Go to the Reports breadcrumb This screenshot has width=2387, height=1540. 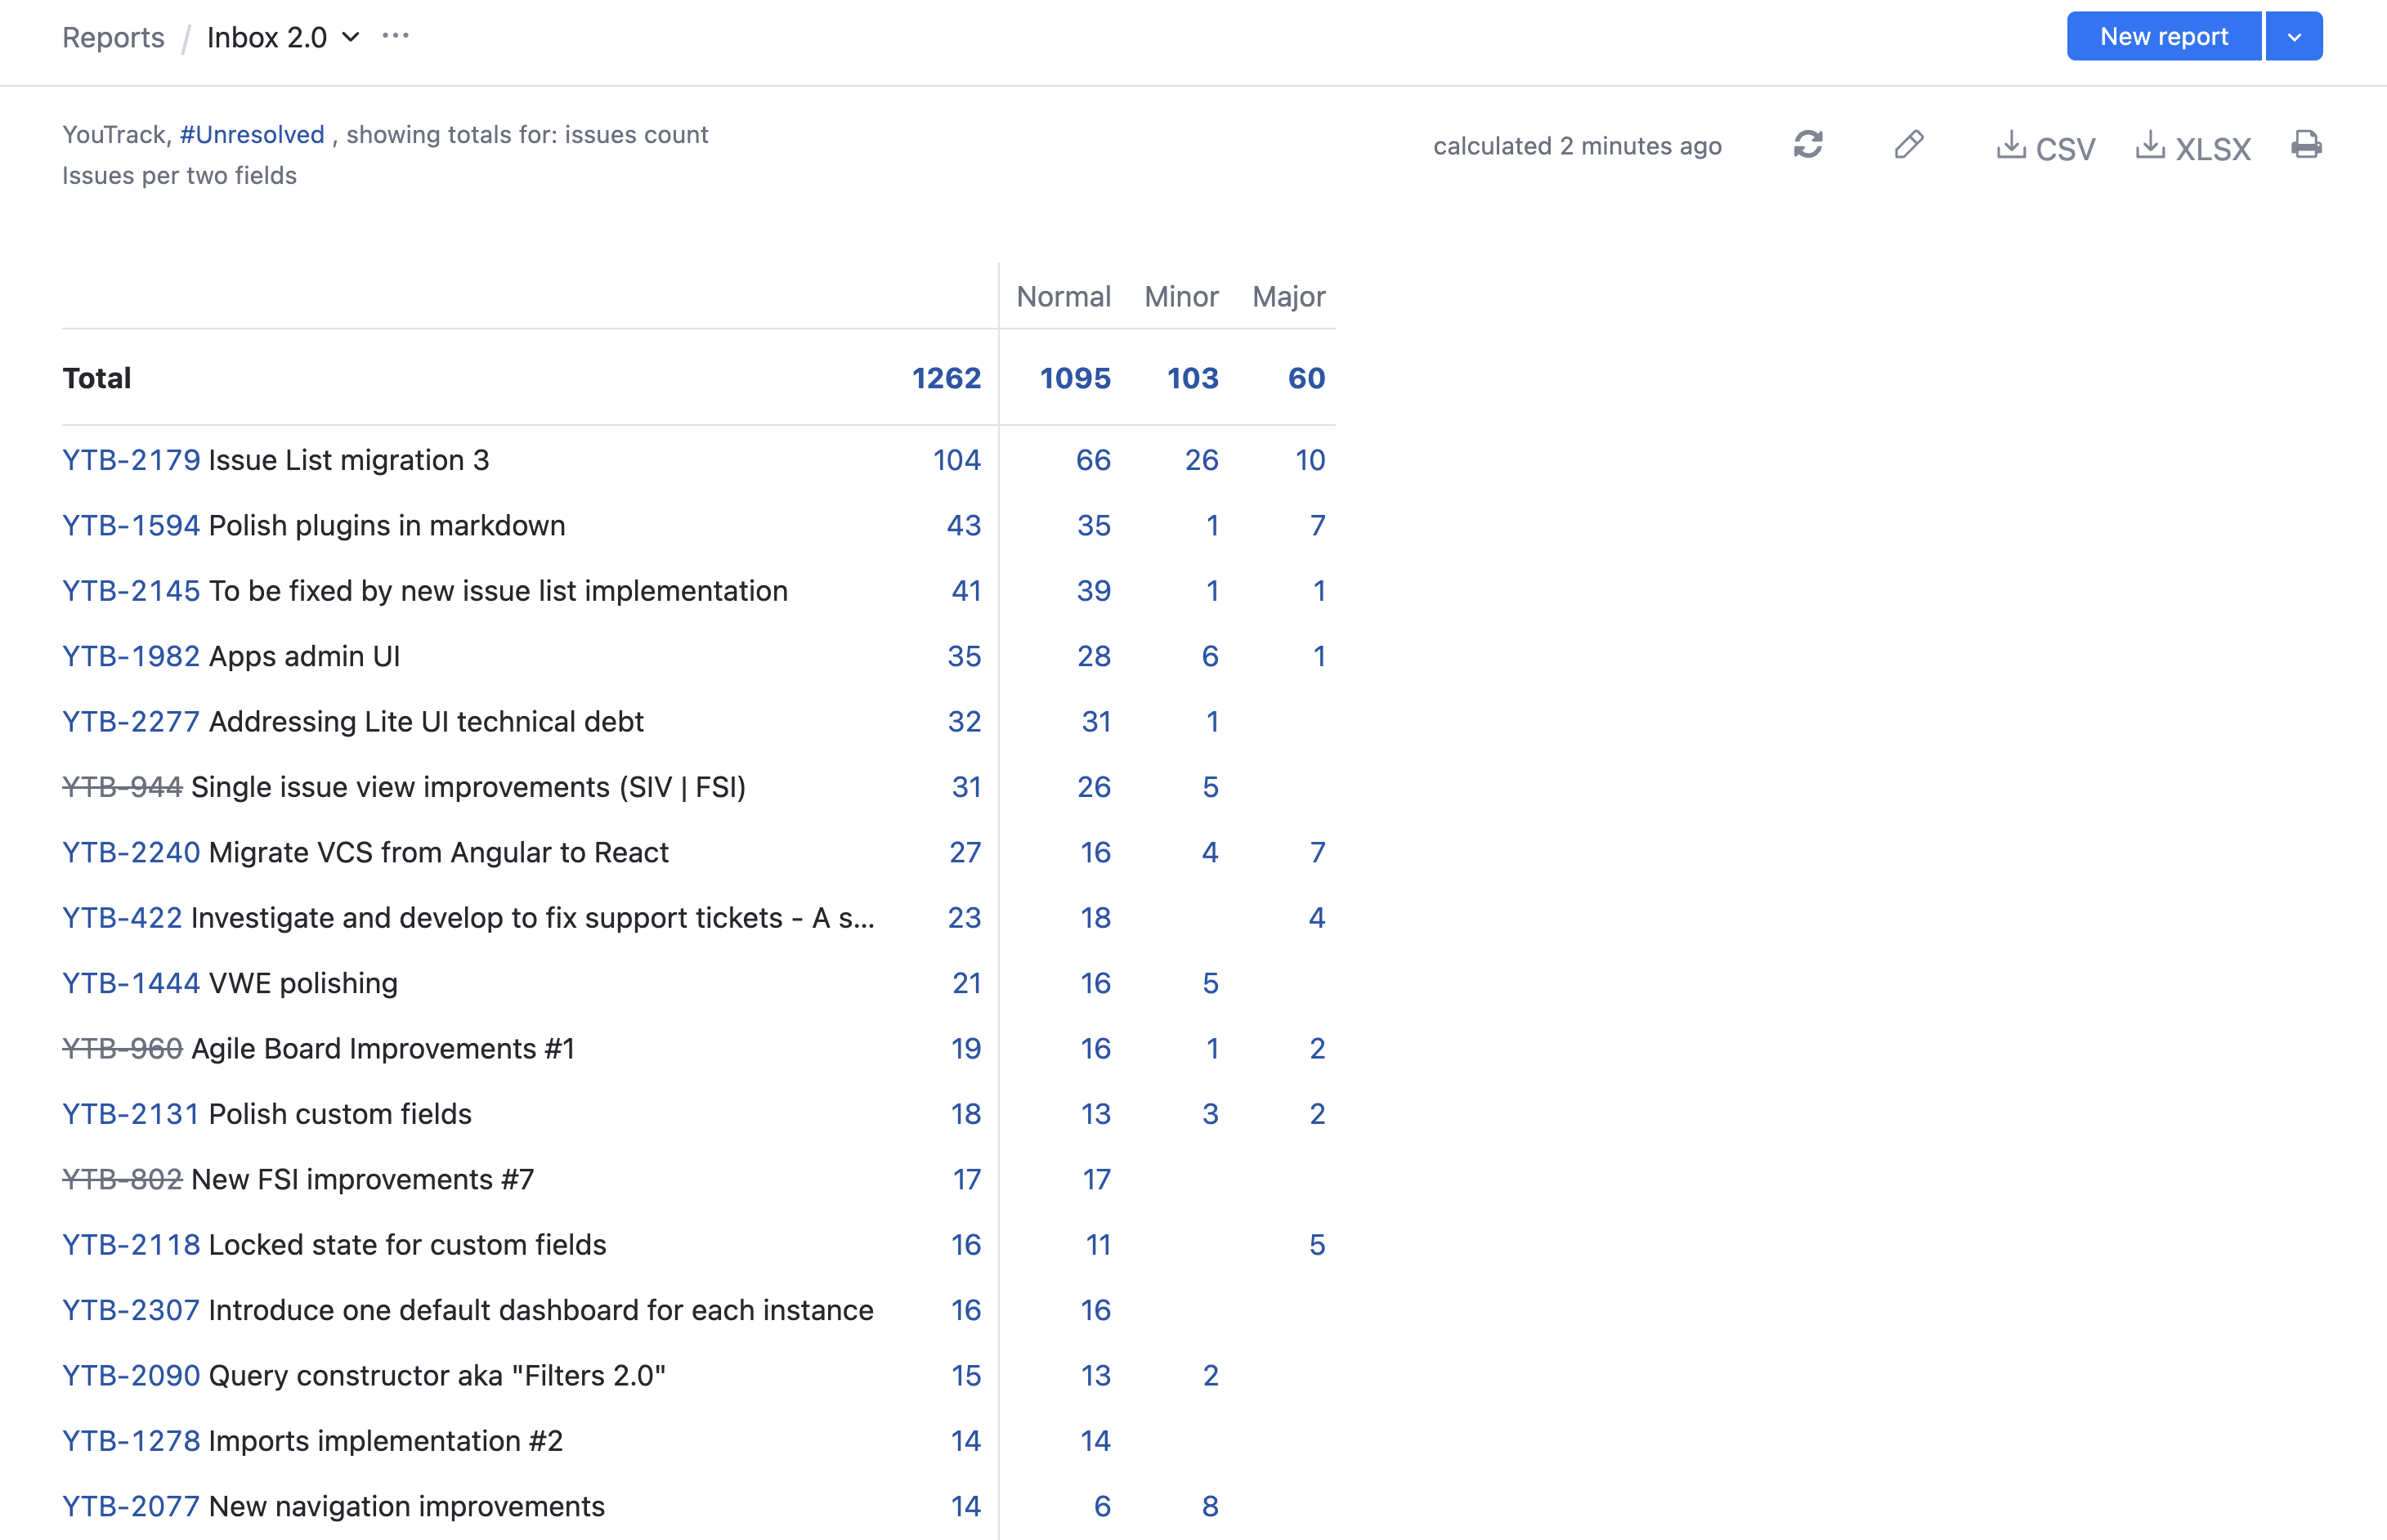pos(113,37)
